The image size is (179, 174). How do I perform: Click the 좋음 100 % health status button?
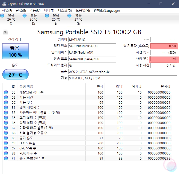[15, 51]
